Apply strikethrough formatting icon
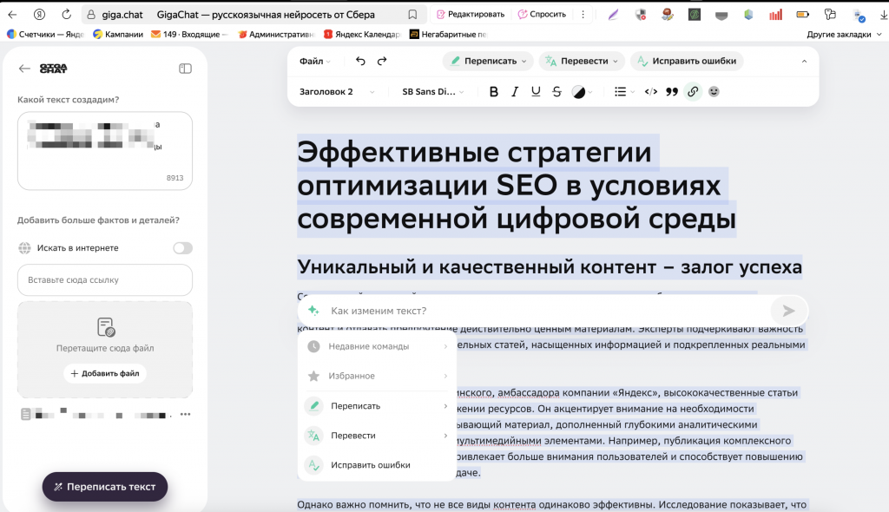This screenshot has width=889, height=512. click(556, 91)
